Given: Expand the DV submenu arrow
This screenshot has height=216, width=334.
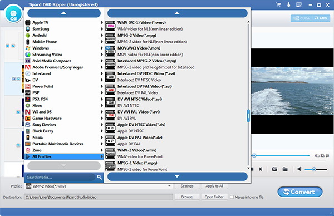Looking at the screenshot, I should [102, 80].
